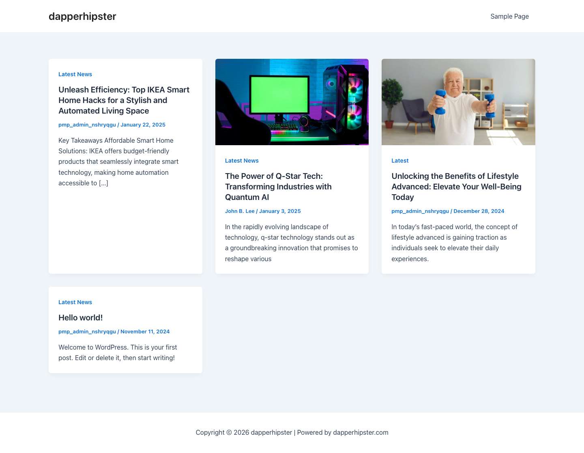Select the 'Welcome to WordPress' excerpt text

(118, 352)
